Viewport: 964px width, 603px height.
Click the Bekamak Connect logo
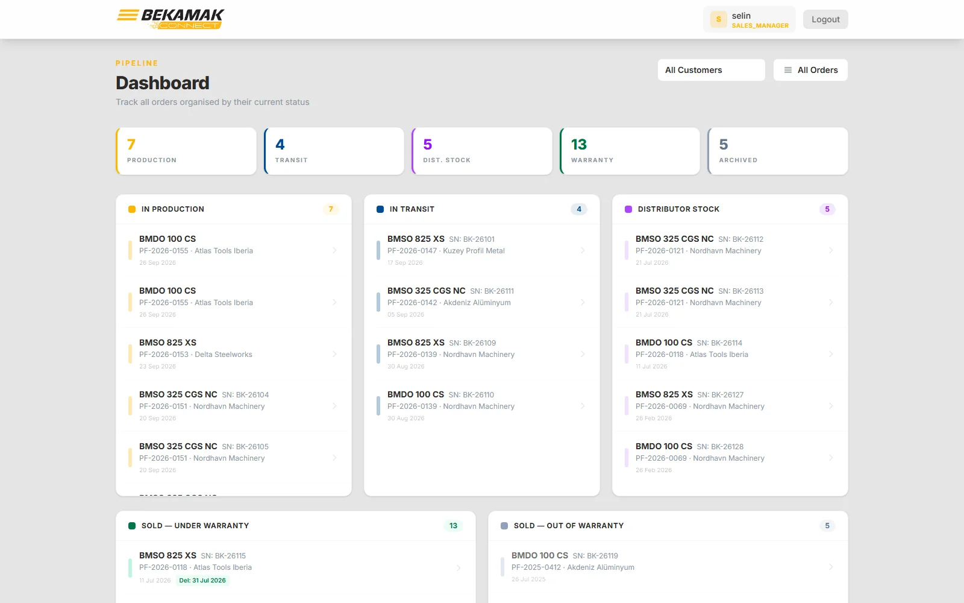170,19
